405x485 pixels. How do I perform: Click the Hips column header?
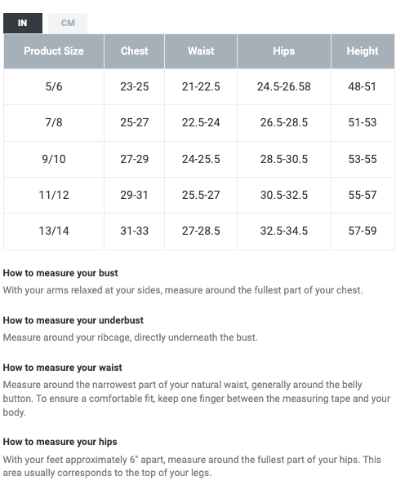click(284, 51)
